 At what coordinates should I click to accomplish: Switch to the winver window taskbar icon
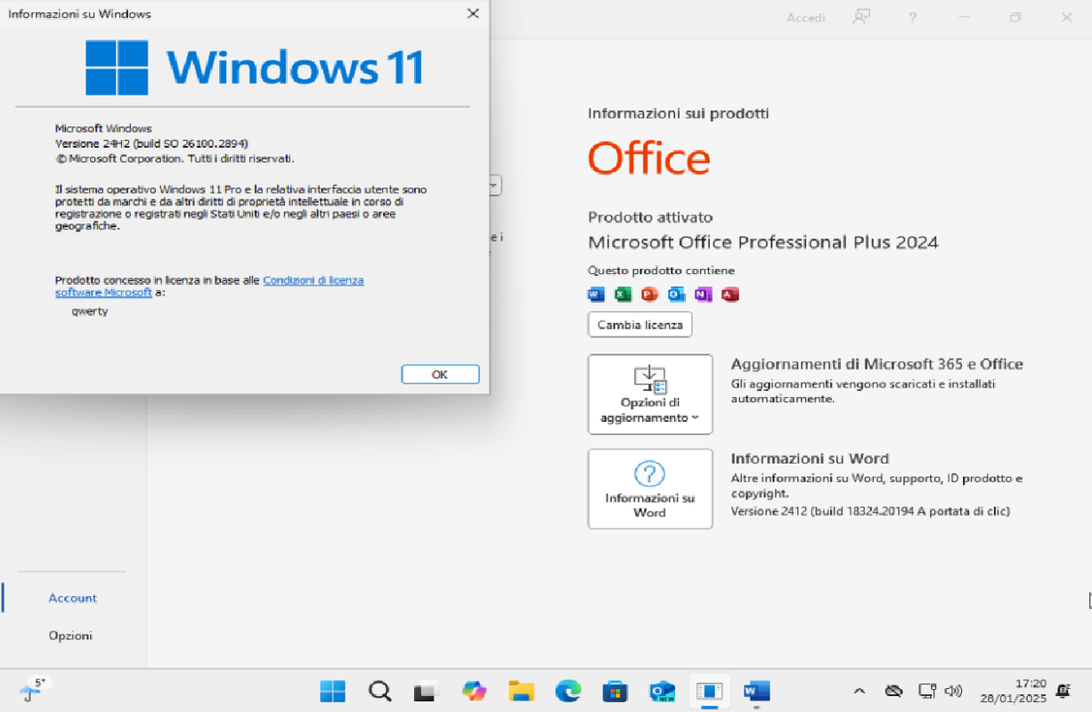(710, 691)
